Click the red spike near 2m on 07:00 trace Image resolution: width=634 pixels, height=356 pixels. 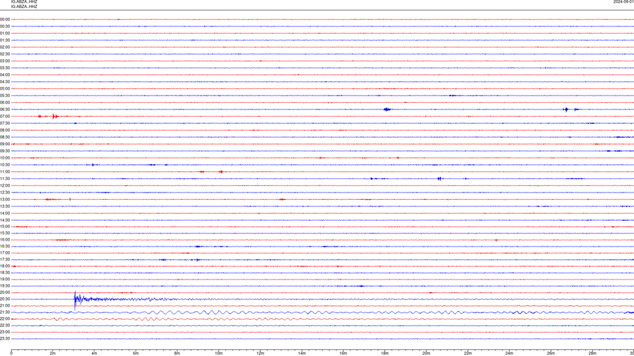pyautogui.click(x=55, y=116)
